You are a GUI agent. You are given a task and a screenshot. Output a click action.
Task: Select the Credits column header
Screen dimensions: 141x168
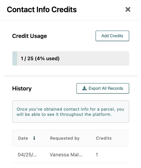tap(104, 138)
